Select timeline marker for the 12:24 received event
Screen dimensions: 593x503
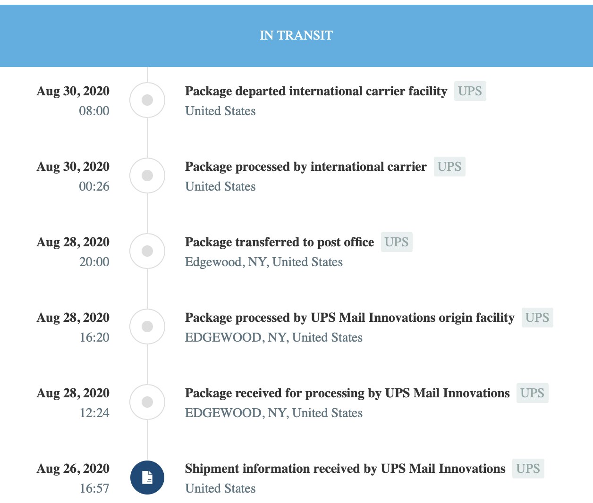click(147, 402)
